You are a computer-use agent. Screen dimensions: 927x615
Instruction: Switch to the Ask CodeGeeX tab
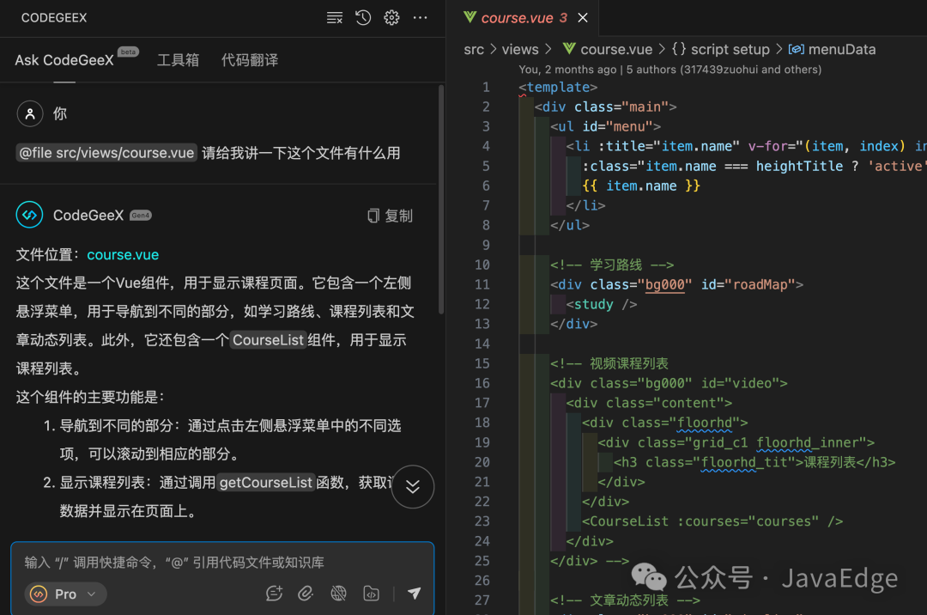64,60
